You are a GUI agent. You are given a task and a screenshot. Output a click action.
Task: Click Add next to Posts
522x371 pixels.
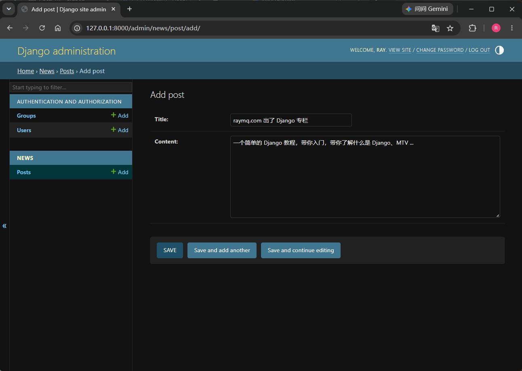pos(120,172)
